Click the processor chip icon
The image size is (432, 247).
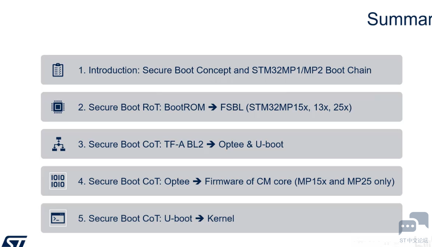(58, 107)
